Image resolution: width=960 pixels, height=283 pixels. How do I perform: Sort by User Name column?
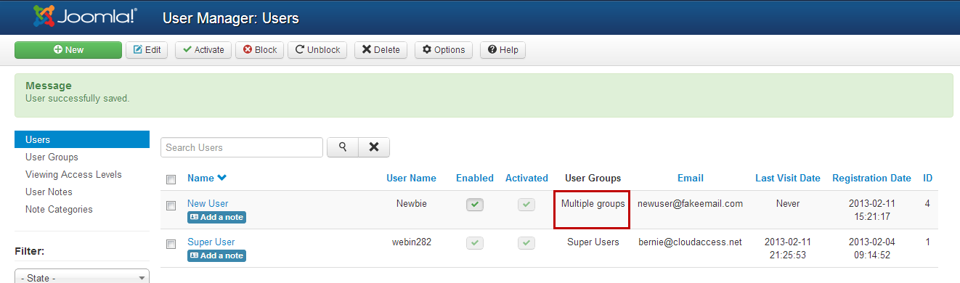(411, 178)
